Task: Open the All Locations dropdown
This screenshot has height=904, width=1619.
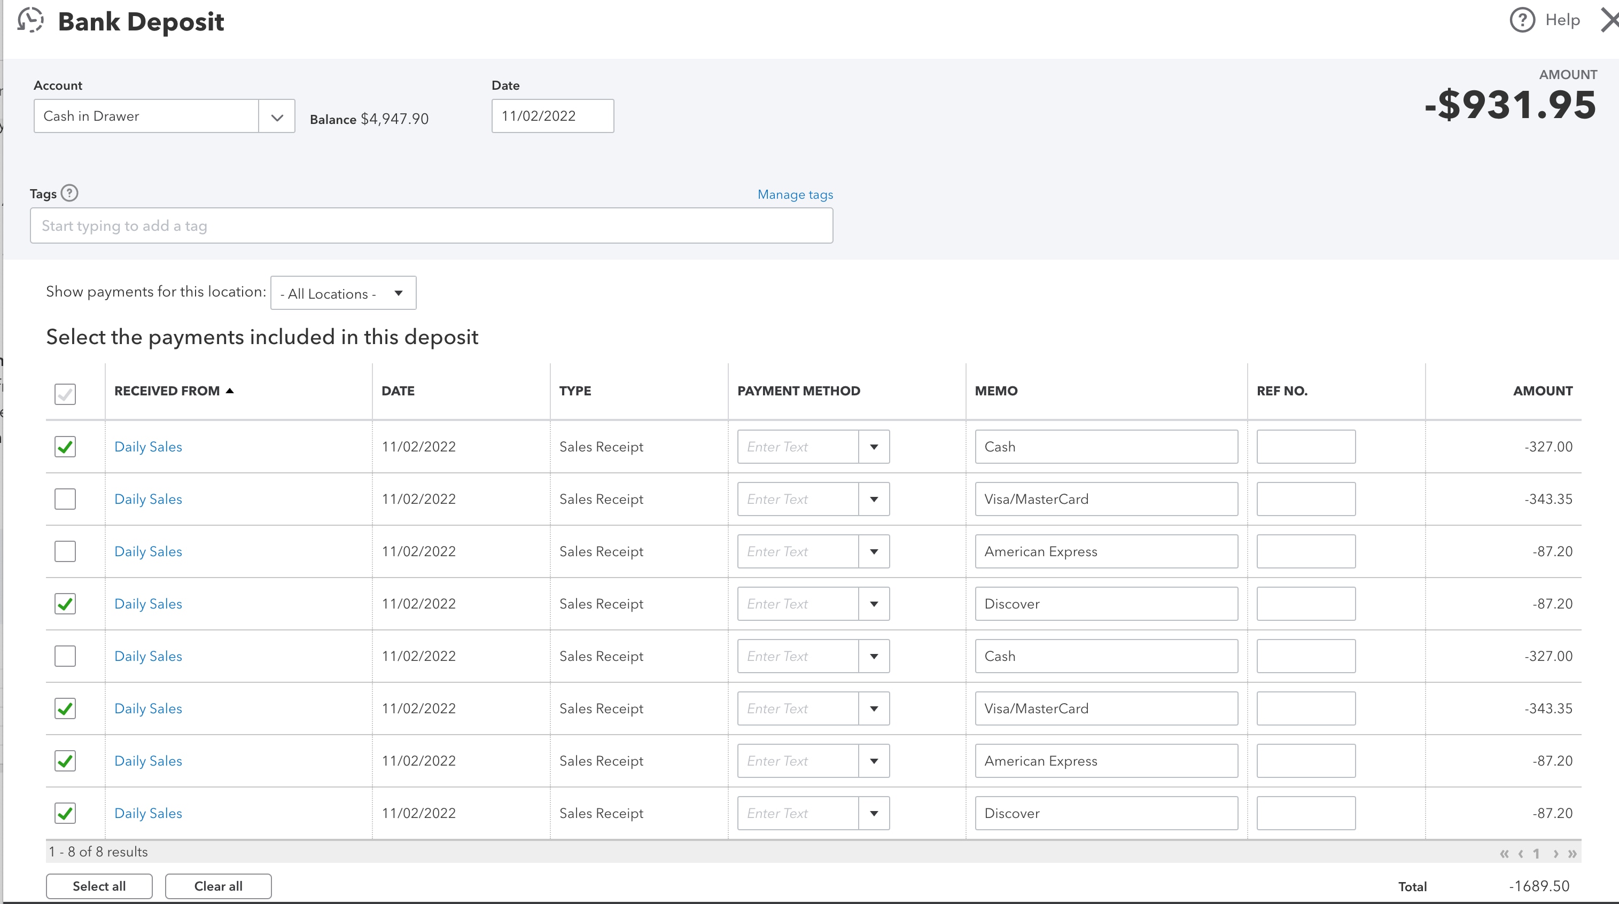Action: click(x=343, y=293)
